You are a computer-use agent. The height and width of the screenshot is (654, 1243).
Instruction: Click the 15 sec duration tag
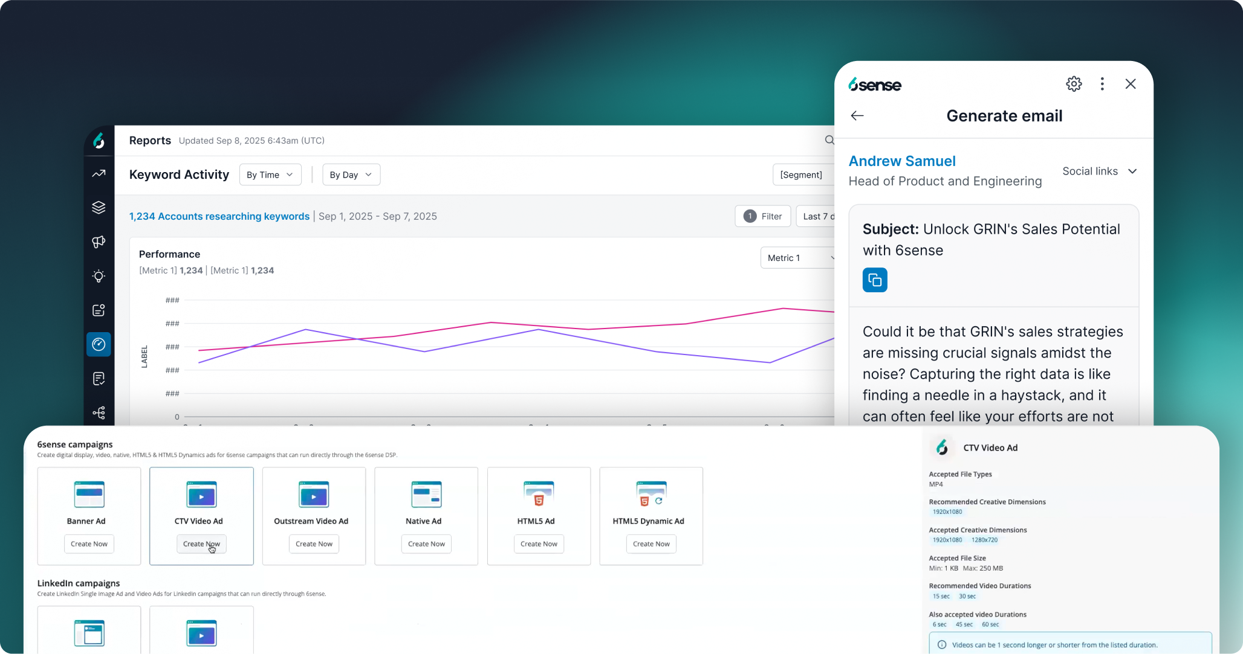941,596
